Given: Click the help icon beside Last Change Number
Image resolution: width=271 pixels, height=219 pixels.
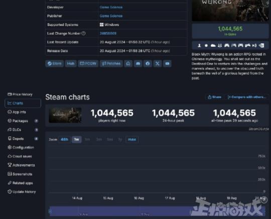Looking at the screenshot, I should 83,33.
